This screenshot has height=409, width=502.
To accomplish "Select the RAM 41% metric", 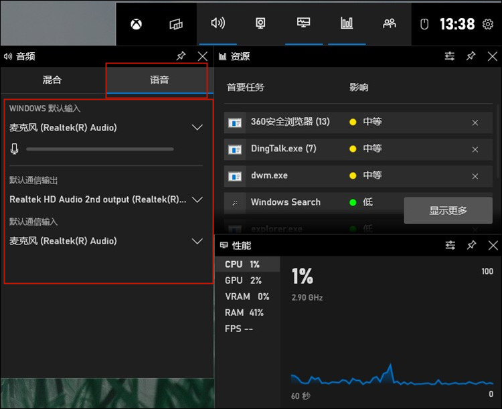I will (248, 313).
